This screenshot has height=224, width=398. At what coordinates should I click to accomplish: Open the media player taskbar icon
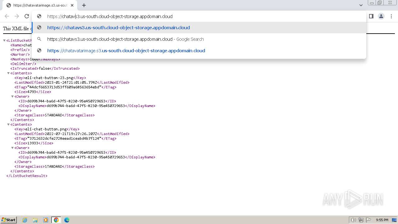[x=46, y=220]
